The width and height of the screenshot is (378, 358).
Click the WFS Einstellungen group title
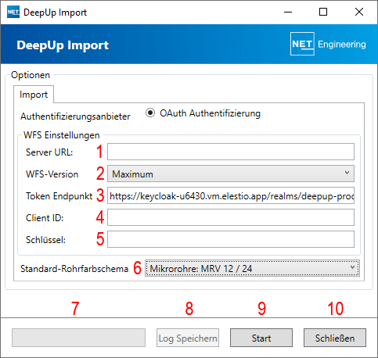[62, 135]
